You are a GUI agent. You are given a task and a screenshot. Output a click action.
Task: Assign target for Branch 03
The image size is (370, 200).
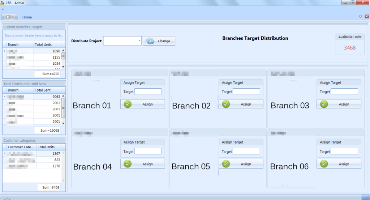click(339, 104)
